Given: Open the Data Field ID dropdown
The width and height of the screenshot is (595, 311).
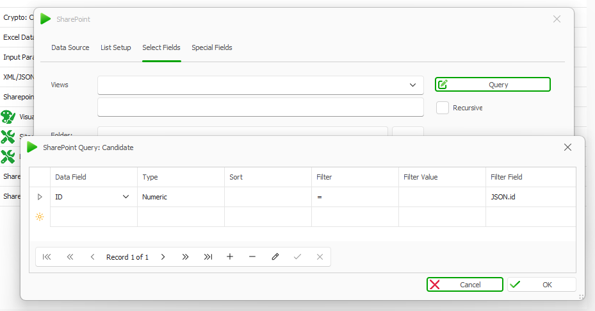Looking at the screenshot, I should [x=126, y=197].
